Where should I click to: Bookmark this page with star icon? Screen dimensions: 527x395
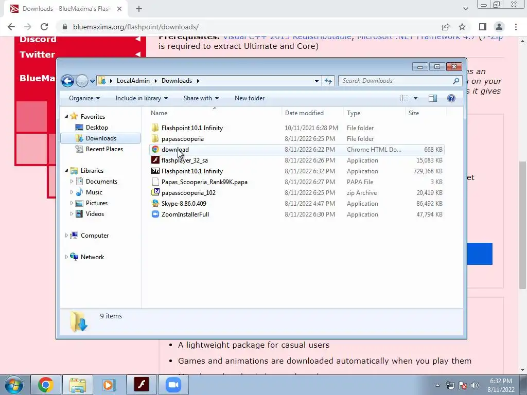[x=462, y=27]
